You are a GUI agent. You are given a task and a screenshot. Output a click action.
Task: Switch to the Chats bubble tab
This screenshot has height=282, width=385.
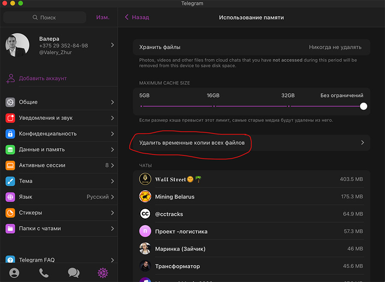pos(74,273)
